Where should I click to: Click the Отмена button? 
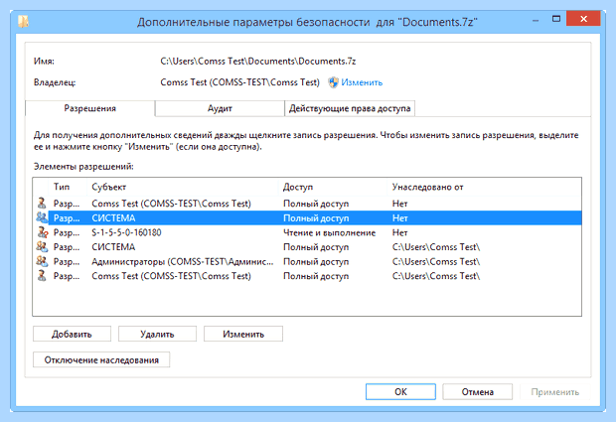tap(477, 392)
